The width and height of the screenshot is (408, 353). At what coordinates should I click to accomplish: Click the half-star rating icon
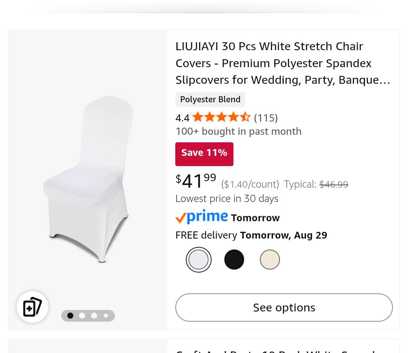pos(246,117)
